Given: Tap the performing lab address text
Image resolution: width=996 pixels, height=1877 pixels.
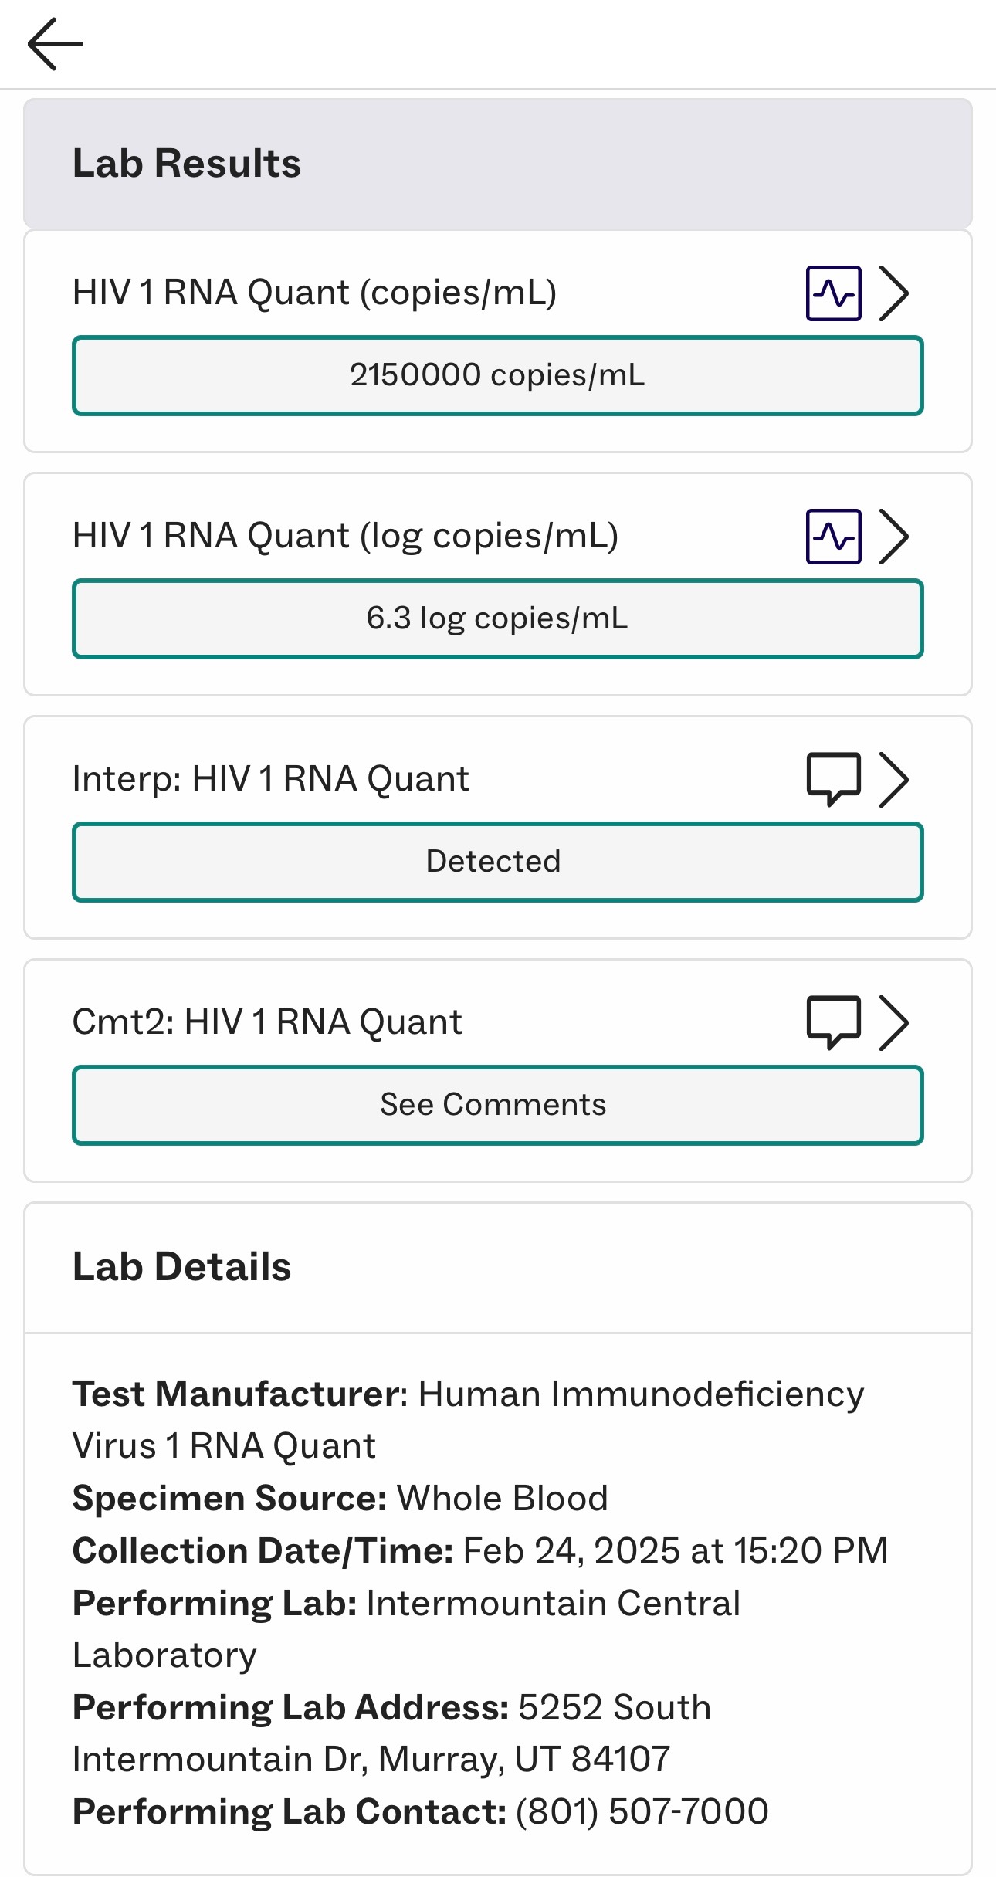Looking at the screenshot, I should point(371,1760).
